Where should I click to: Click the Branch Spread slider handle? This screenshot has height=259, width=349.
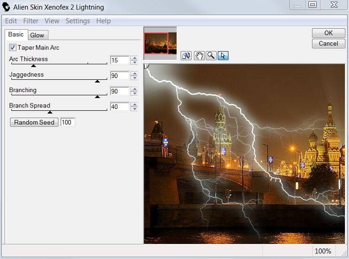[50, 112]
